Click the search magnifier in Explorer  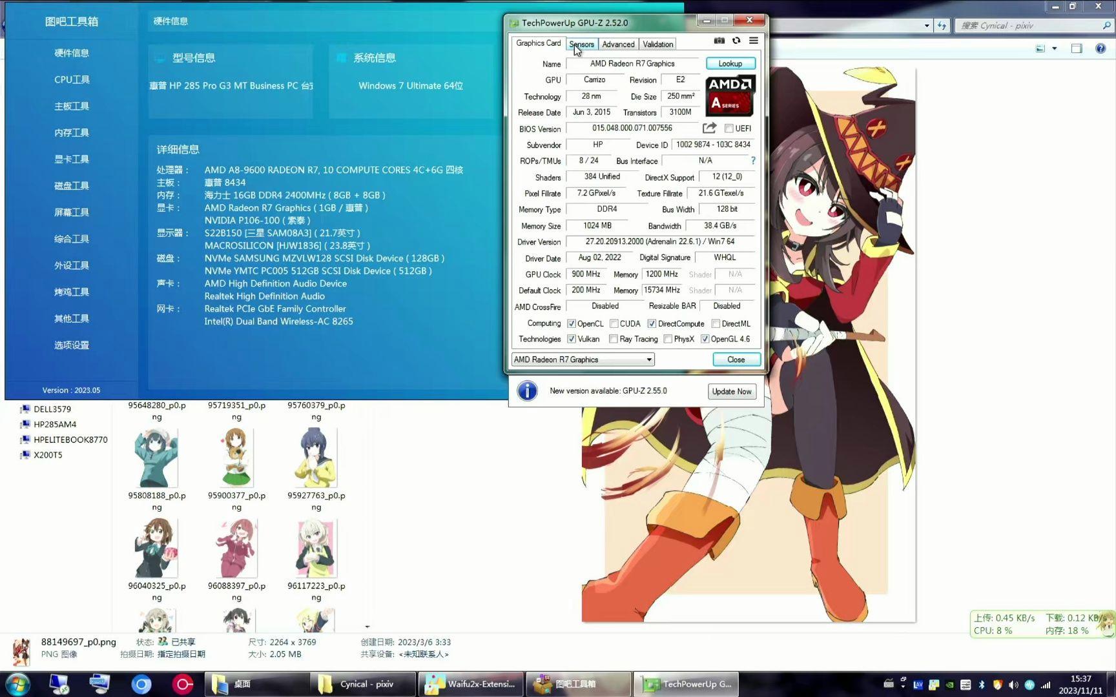[x=1106, y=26]
